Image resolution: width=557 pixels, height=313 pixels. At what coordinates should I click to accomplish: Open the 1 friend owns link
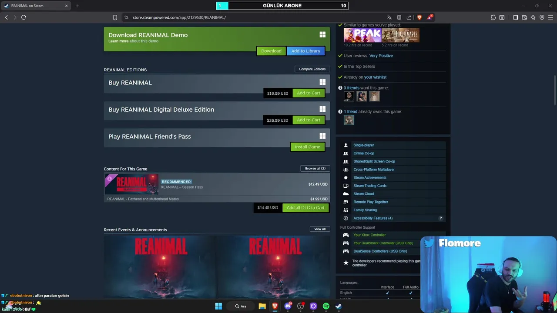pos(350,112)
